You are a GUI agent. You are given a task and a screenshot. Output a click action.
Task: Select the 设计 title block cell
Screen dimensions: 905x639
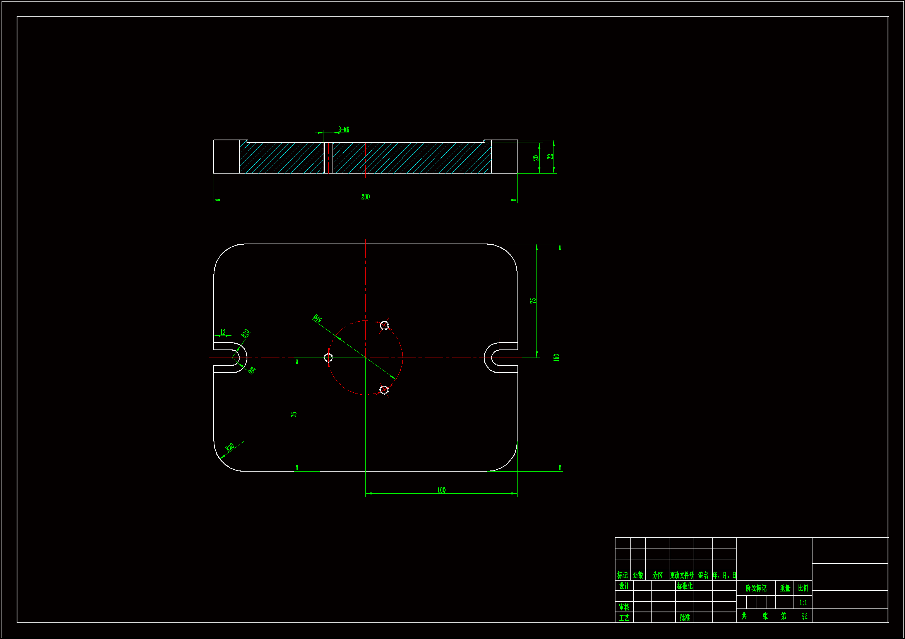point(624,586)
